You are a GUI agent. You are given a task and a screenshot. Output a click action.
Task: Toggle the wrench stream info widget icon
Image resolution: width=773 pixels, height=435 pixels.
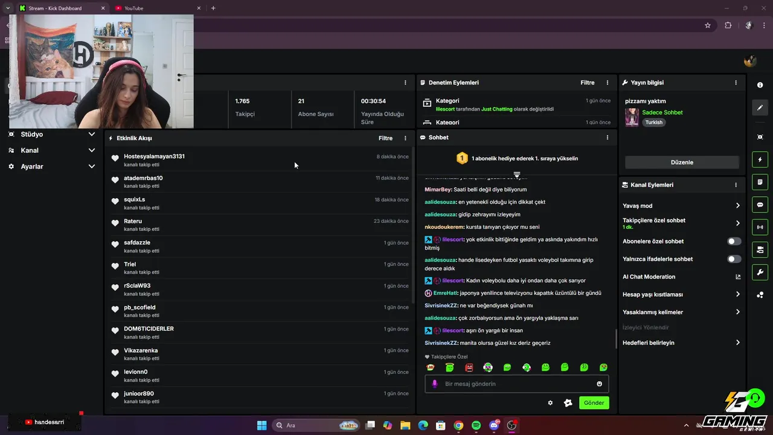pos(760,272)
